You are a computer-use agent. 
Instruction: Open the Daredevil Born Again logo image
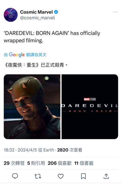coord(90,107)
